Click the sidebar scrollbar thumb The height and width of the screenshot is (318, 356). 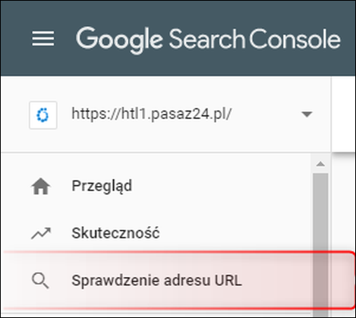tap(320, 243)
